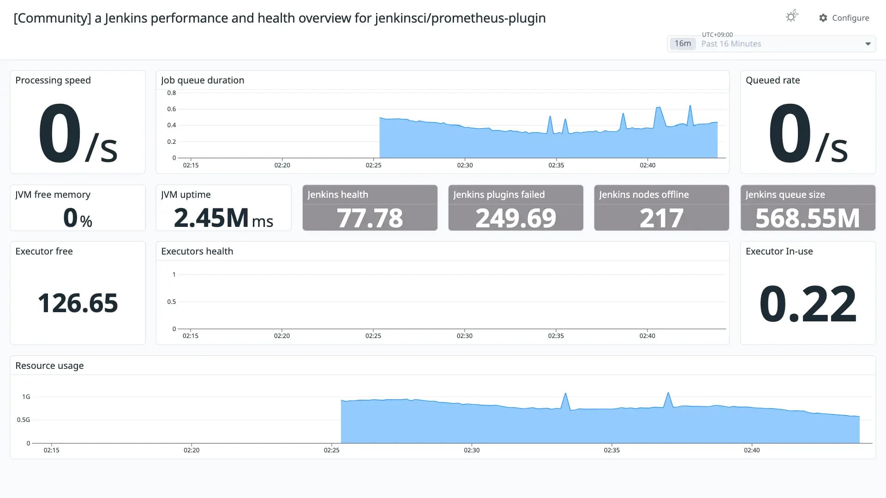The height and width of the screenshot is (498, 886).
Task: Select the Jenkins plugins failed title
Action: [499, 195]
